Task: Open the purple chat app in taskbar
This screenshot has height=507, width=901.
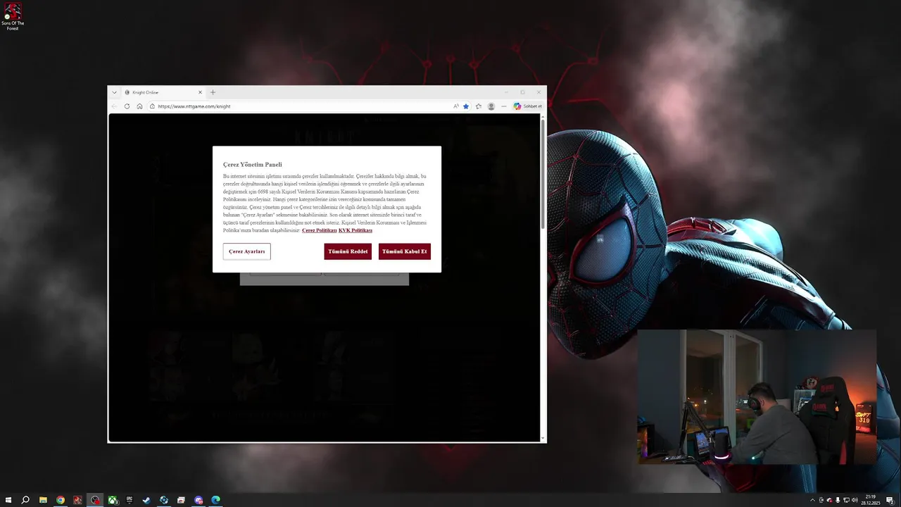Action: 199,500
